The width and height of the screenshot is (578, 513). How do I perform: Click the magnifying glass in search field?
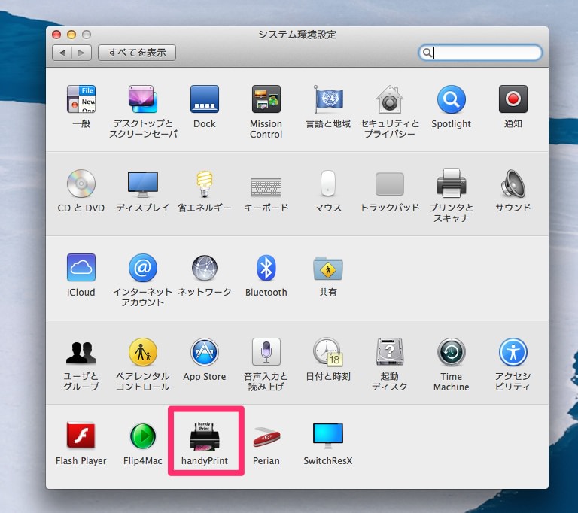[x=427, y=53]
